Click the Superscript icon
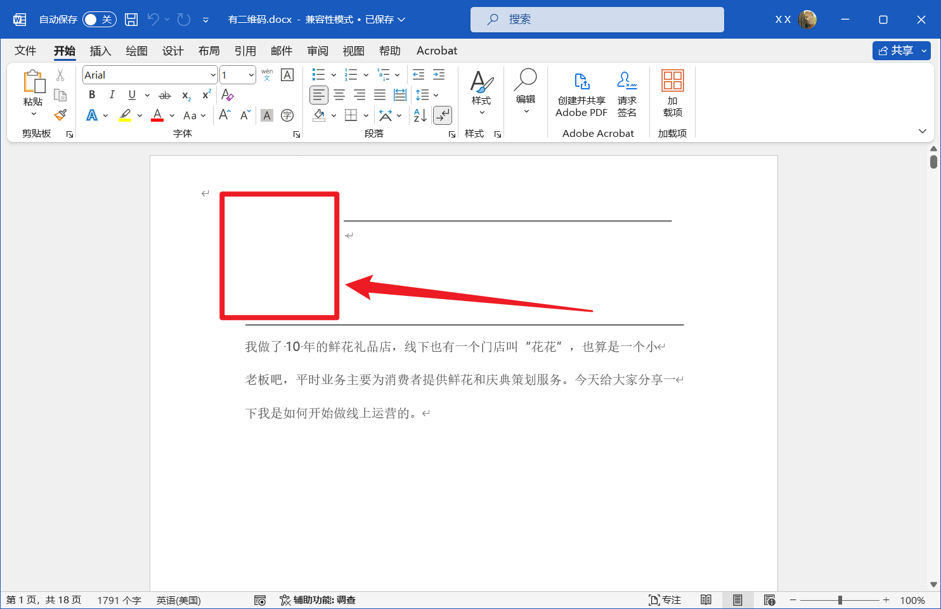The width and height of the screenshot is (941, 609). (x=206, y=95)
